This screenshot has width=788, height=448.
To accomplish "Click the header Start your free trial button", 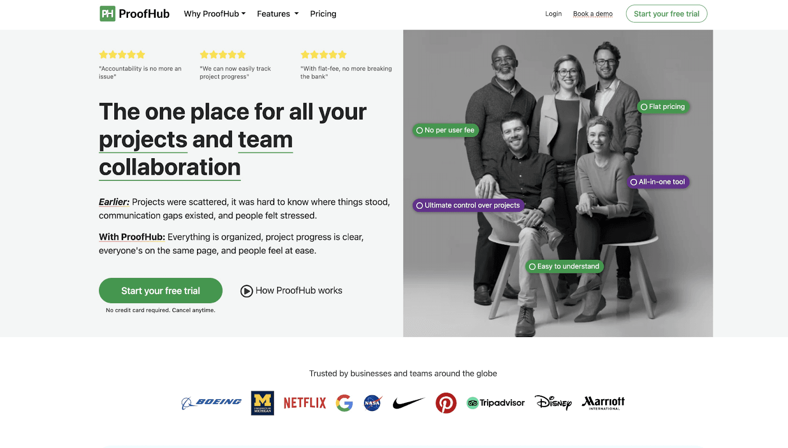I will (x=666, y=14).
